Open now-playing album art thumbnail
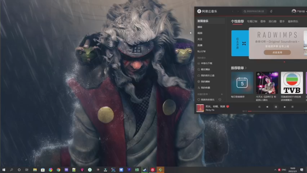Viewport: 307px width, 173px height. (x=200, y=108)
